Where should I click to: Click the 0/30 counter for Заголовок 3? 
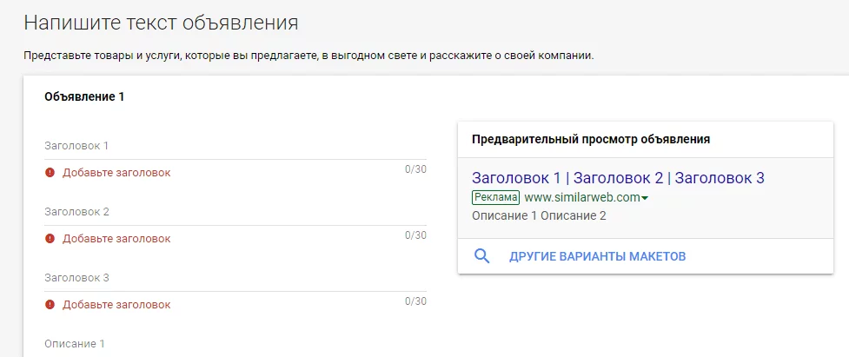tap(416, 301)
